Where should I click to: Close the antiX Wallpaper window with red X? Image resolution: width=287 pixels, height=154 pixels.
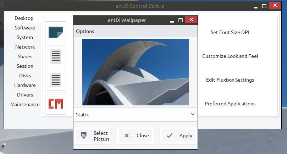191,20
